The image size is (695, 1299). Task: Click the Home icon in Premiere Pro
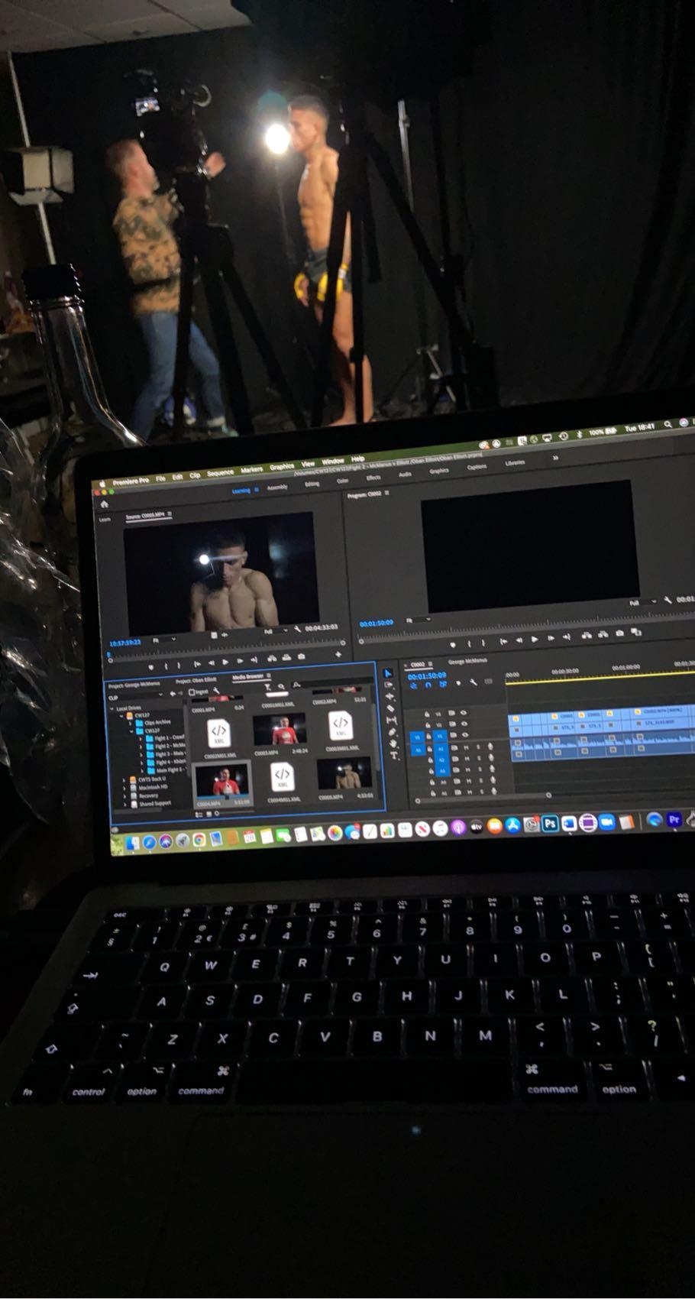[x=105, y=504]
